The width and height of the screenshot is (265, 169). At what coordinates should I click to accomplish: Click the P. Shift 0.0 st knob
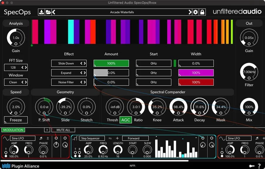click(44, 107)
